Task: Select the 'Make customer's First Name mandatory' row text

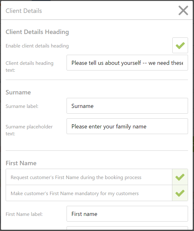Action: pyautogui.click(x=75, y=194)
